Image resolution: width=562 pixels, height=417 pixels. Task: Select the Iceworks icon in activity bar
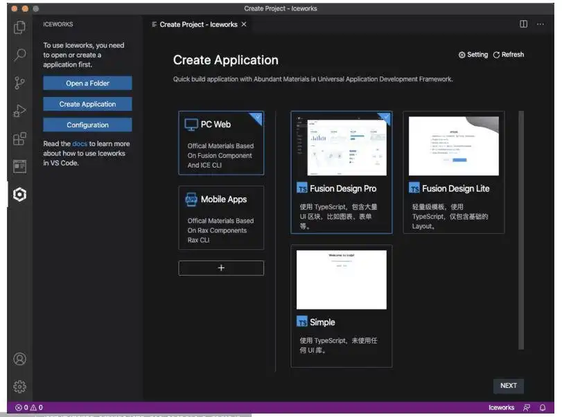pos(19,194)
